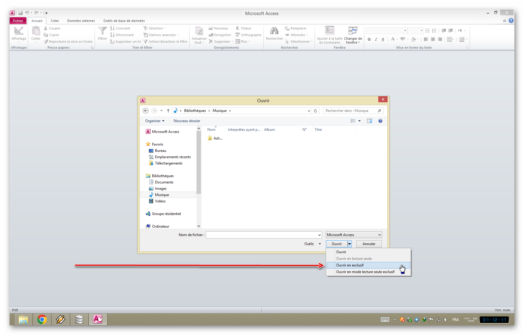Toggle the preview pane icon

pyautogui.click(x=370, y=121)
